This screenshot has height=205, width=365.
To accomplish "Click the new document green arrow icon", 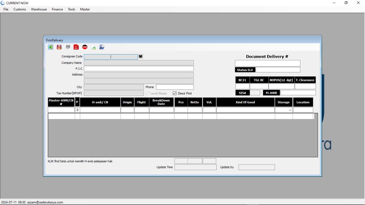I will tap(93, 47).
